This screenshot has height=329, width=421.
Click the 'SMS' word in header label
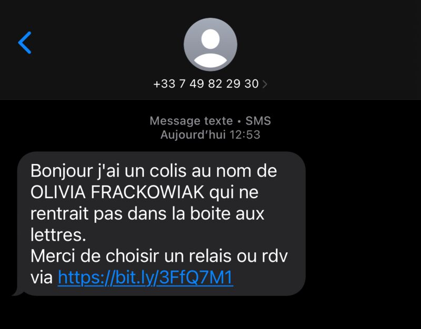tap(258, 121)
